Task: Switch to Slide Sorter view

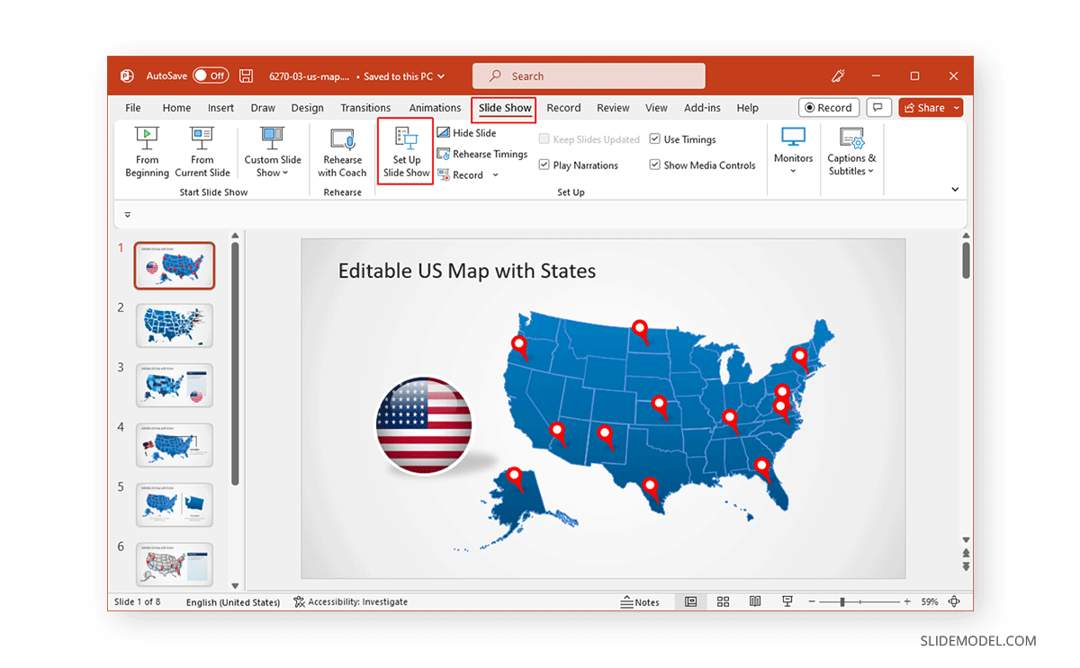Action: tap(723, 601)
